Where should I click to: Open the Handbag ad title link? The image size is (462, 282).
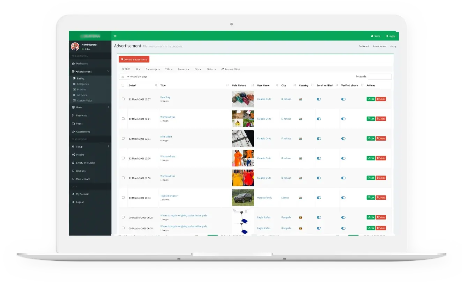pyautogui.click(x=165, y=97)
